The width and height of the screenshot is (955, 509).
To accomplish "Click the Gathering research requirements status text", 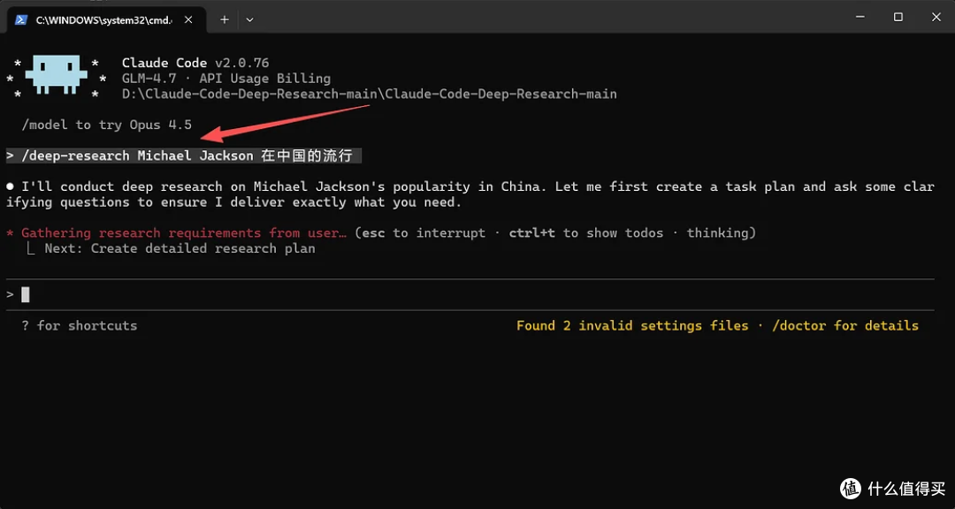I will (184, 233).
